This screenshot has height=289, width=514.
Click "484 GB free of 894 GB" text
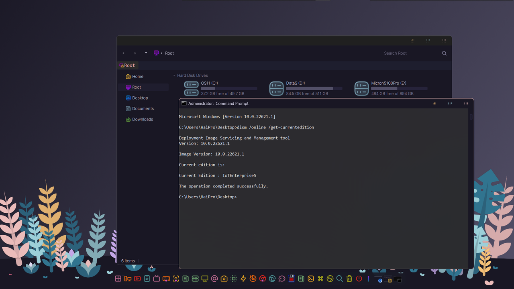pyautogui.click(x=392, y=94)
